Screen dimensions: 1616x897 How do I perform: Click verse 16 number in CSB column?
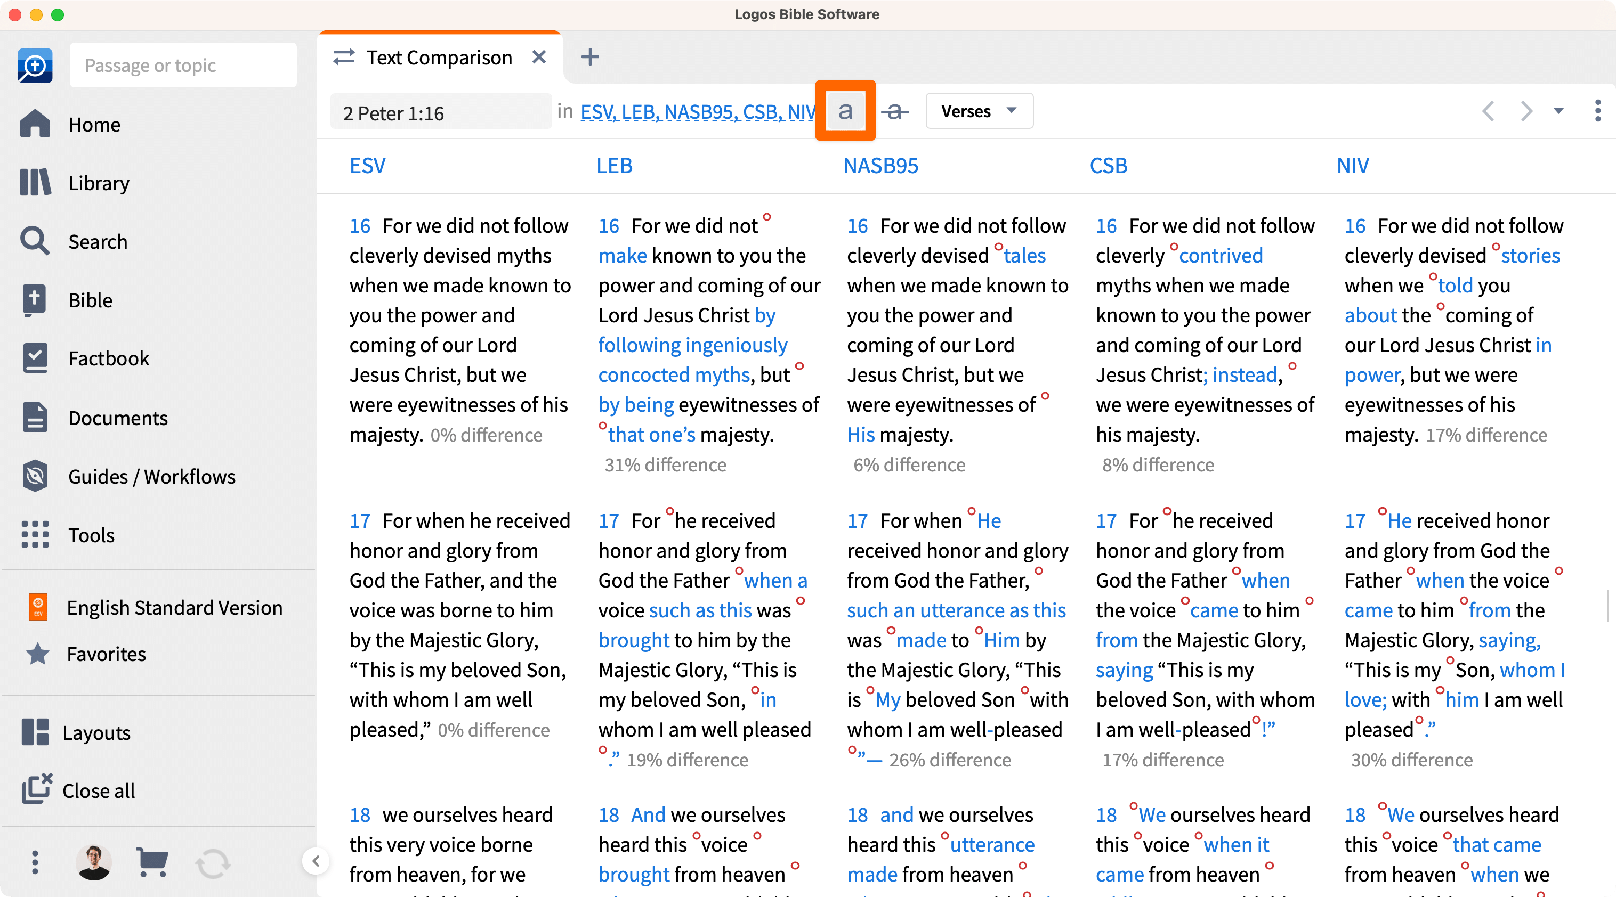[x=1106, y=226]
